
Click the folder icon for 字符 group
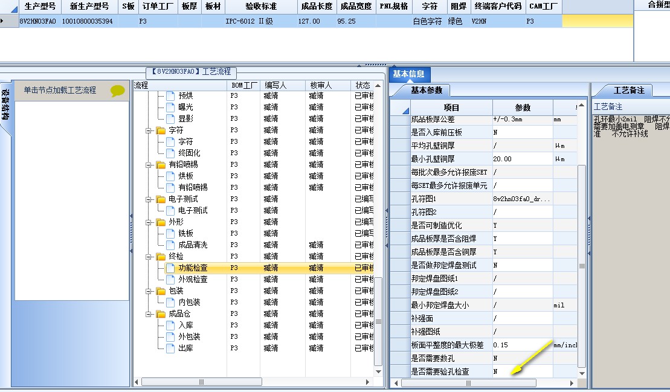pyautogui.click(x=161, y=130)
